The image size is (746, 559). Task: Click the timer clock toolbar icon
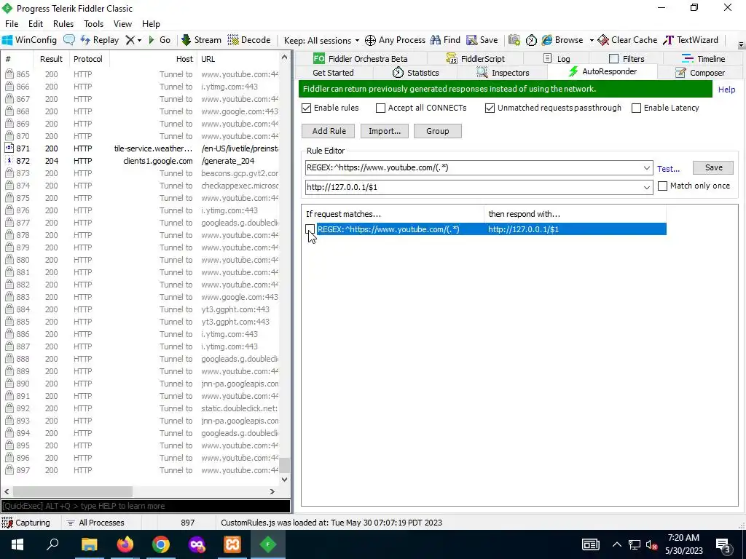[531, 41]
